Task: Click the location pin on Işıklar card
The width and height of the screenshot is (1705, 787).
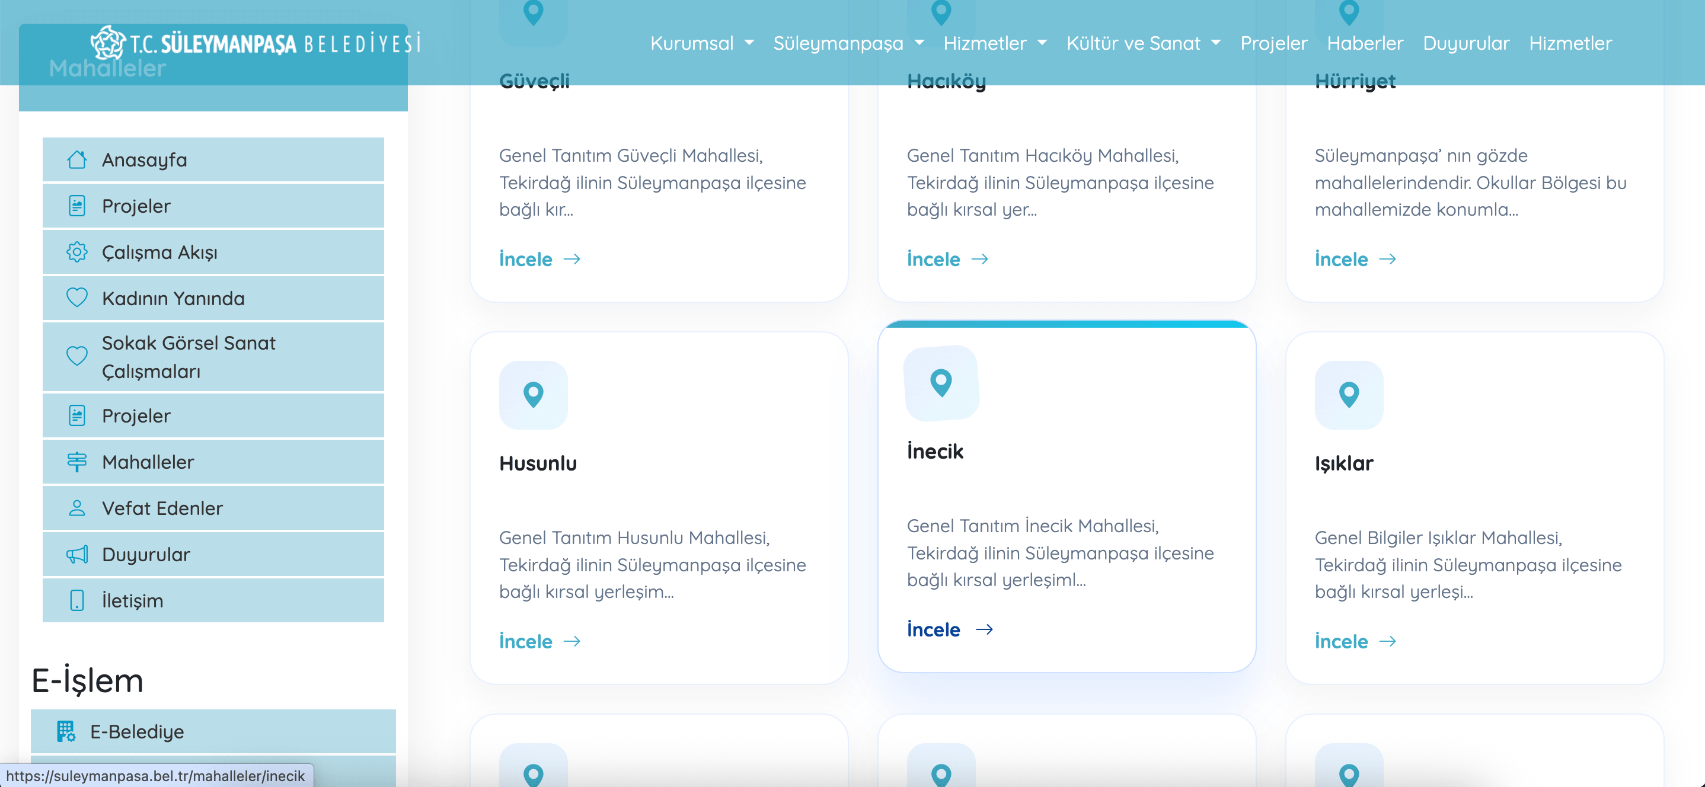Action: pos(1348,395)
